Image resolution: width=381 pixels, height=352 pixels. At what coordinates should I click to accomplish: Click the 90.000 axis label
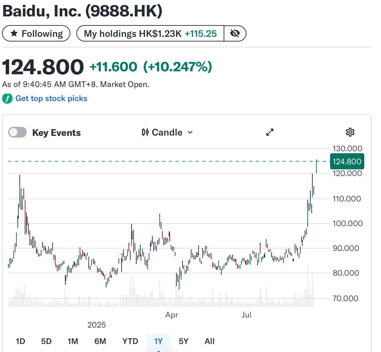click(346, 248)
